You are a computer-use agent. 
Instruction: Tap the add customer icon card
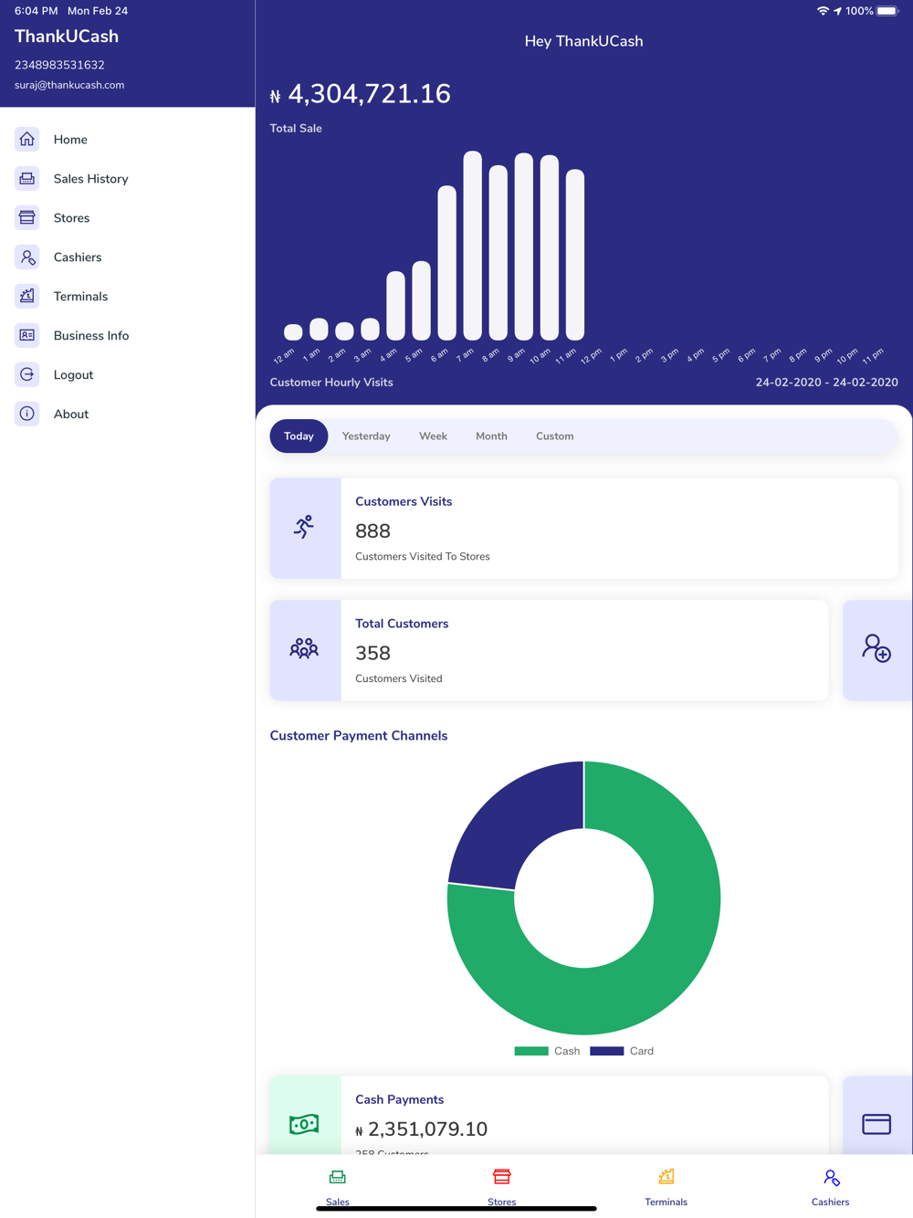point(877,650)
